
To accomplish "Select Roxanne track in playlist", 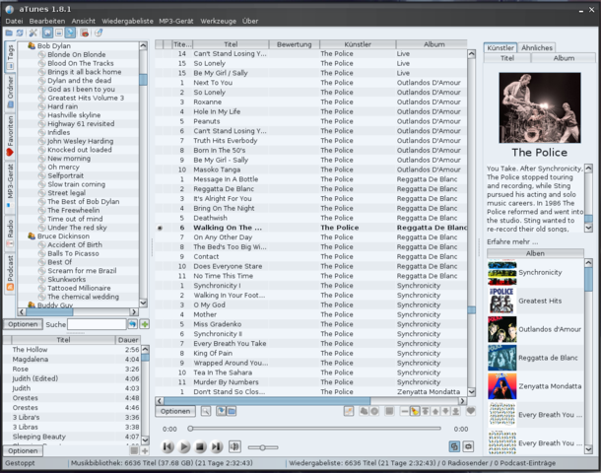I will pyautogui.click(x=311, y=101).
